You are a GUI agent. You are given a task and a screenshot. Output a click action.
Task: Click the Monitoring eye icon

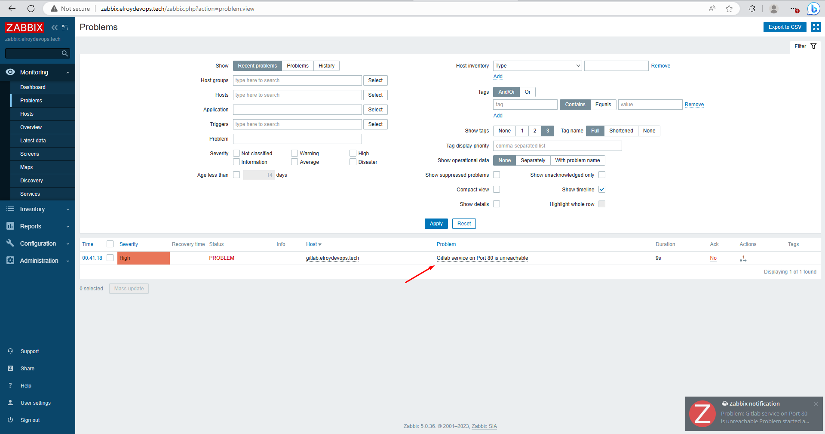coord(10,72)
